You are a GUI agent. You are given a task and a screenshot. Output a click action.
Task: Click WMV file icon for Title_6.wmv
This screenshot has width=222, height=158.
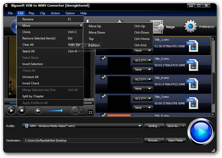193,84
